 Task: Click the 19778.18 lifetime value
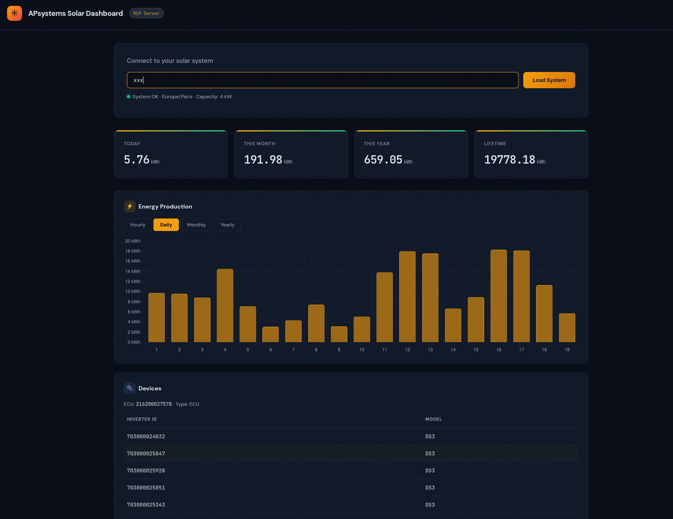(x=510, y=160)
